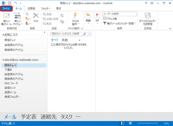Switch to the ホーム tab
Viewport: 173px width, 126px height.
pyautogui.click(x=19, y=9)
